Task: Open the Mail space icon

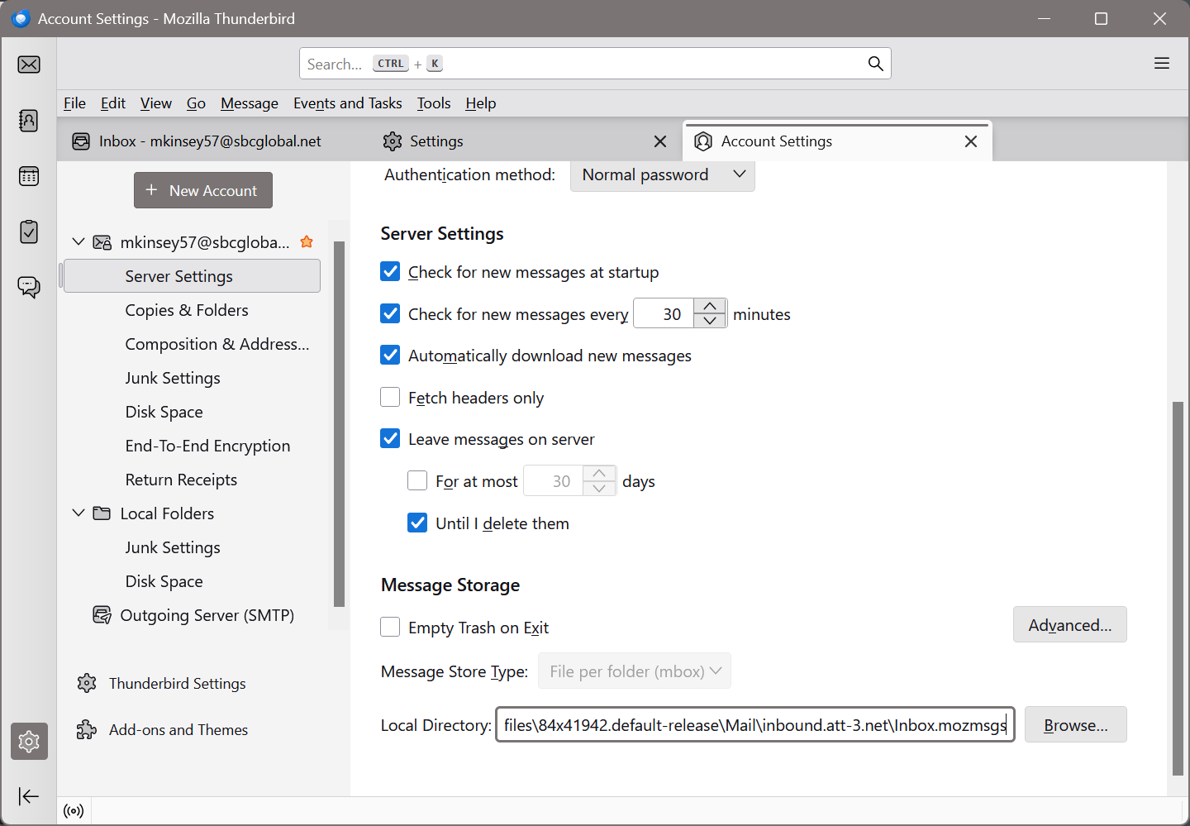Action: [x=29, y=64]
